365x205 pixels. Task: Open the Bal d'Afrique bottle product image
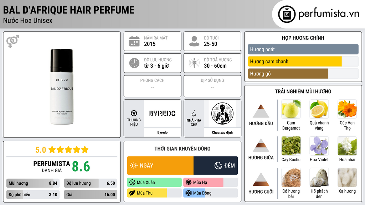coord(62,86)
